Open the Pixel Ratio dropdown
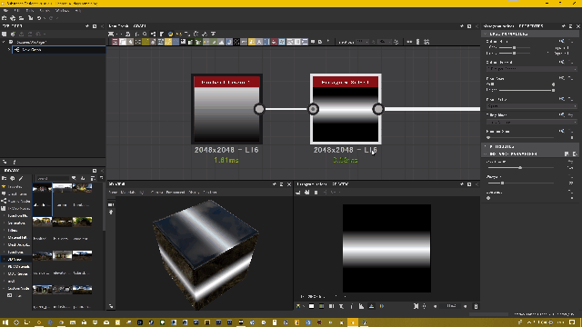The height and width of the screenshot is (327, 582). [x=531, y=106]
